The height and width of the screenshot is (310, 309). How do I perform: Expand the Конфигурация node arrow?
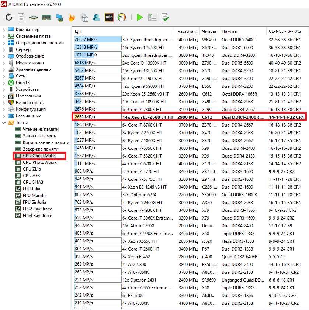[4, 109]
